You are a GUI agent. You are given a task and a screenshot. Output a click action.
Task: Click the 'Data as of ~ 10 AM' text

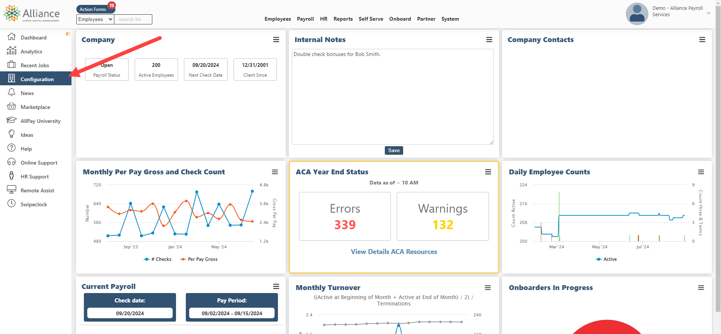tap(394, 183)
